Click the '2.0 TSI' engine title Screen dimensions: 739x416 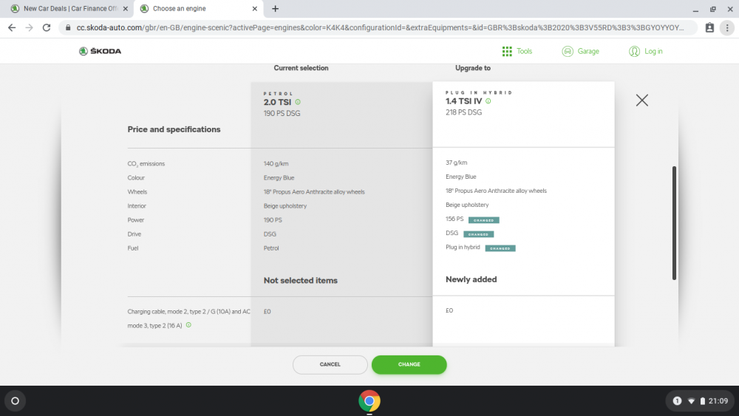277,102
